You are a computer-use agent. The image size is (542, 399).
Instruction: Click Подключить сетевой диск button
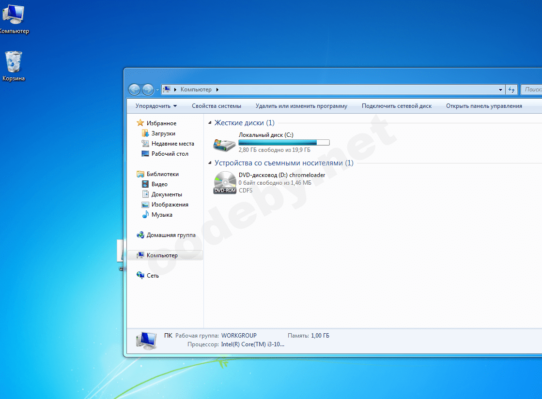coord(396,106)
